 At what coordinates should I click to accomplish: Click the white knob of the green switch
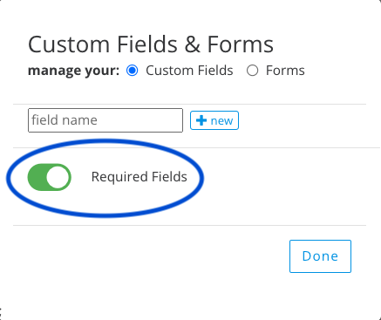click(x=58, y=177)
